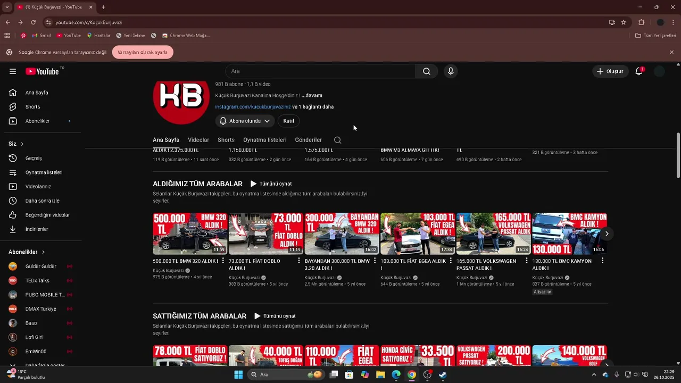
Task: Show next videos in Aldığımız Tüm Arabalar row
Action: (x=607, y=234)
